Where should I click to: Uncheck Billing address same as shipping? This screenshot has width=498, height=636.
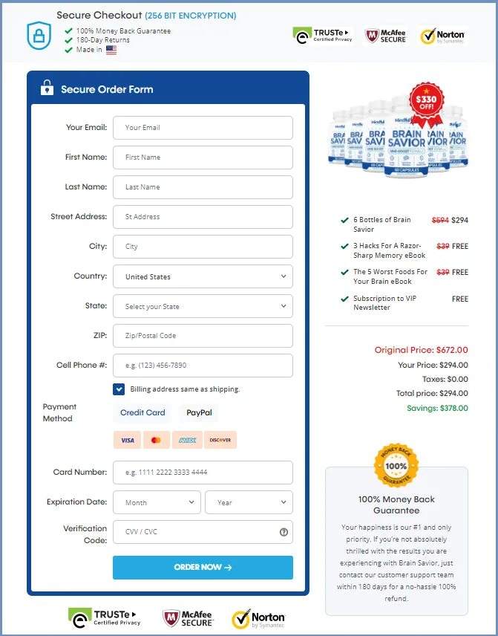coord(119,389)
